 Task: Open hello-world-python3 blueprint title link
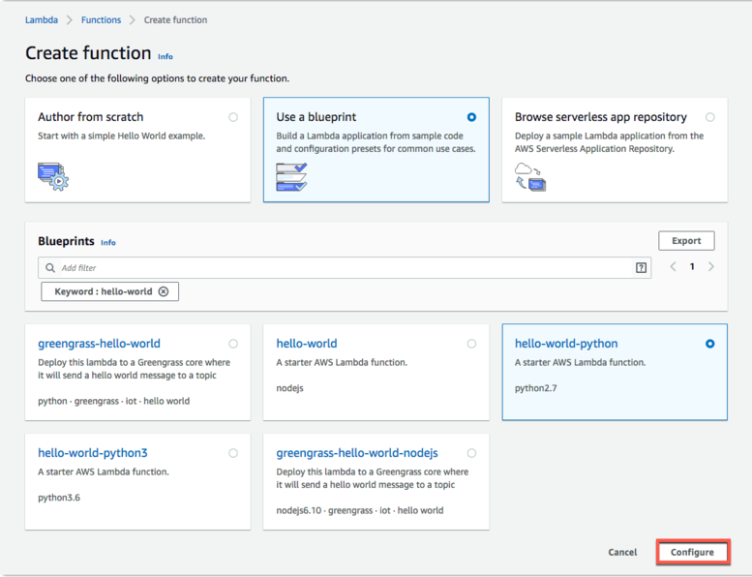(x=93, y=453)
